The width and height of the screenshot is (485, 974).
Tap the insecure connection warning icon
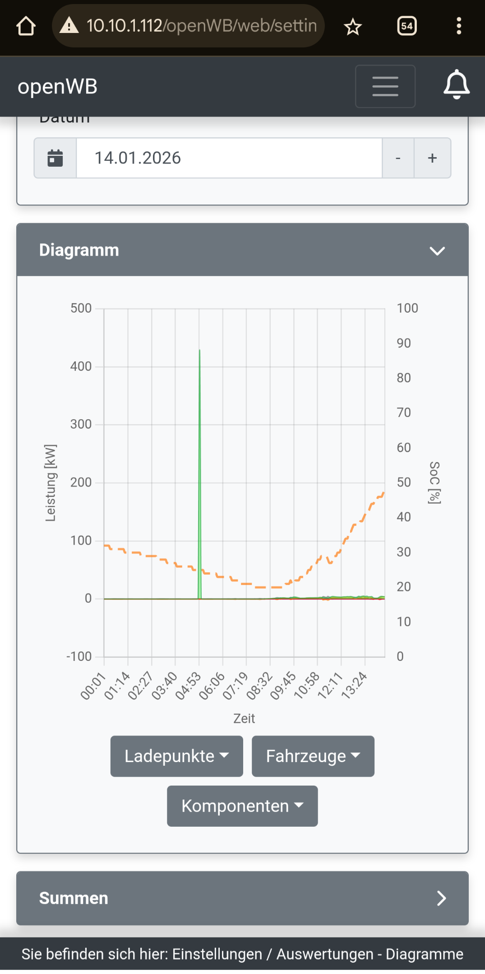(x=69, y=26)
